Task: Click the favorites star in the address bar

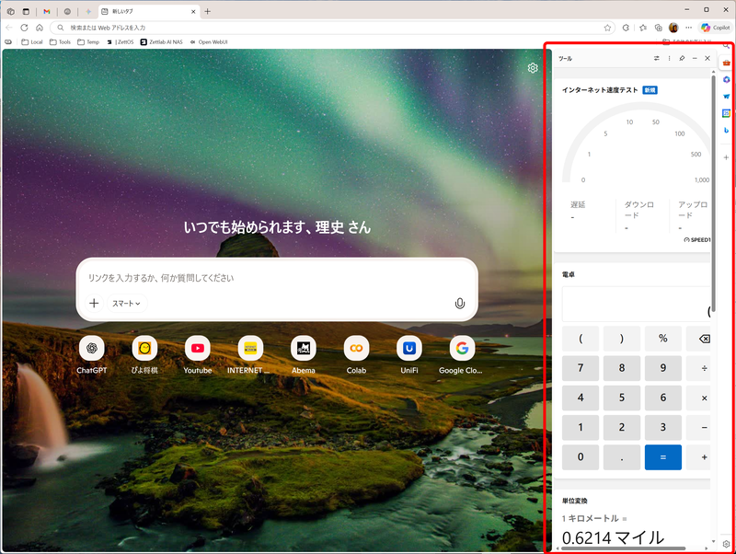Action: point(607,27)
